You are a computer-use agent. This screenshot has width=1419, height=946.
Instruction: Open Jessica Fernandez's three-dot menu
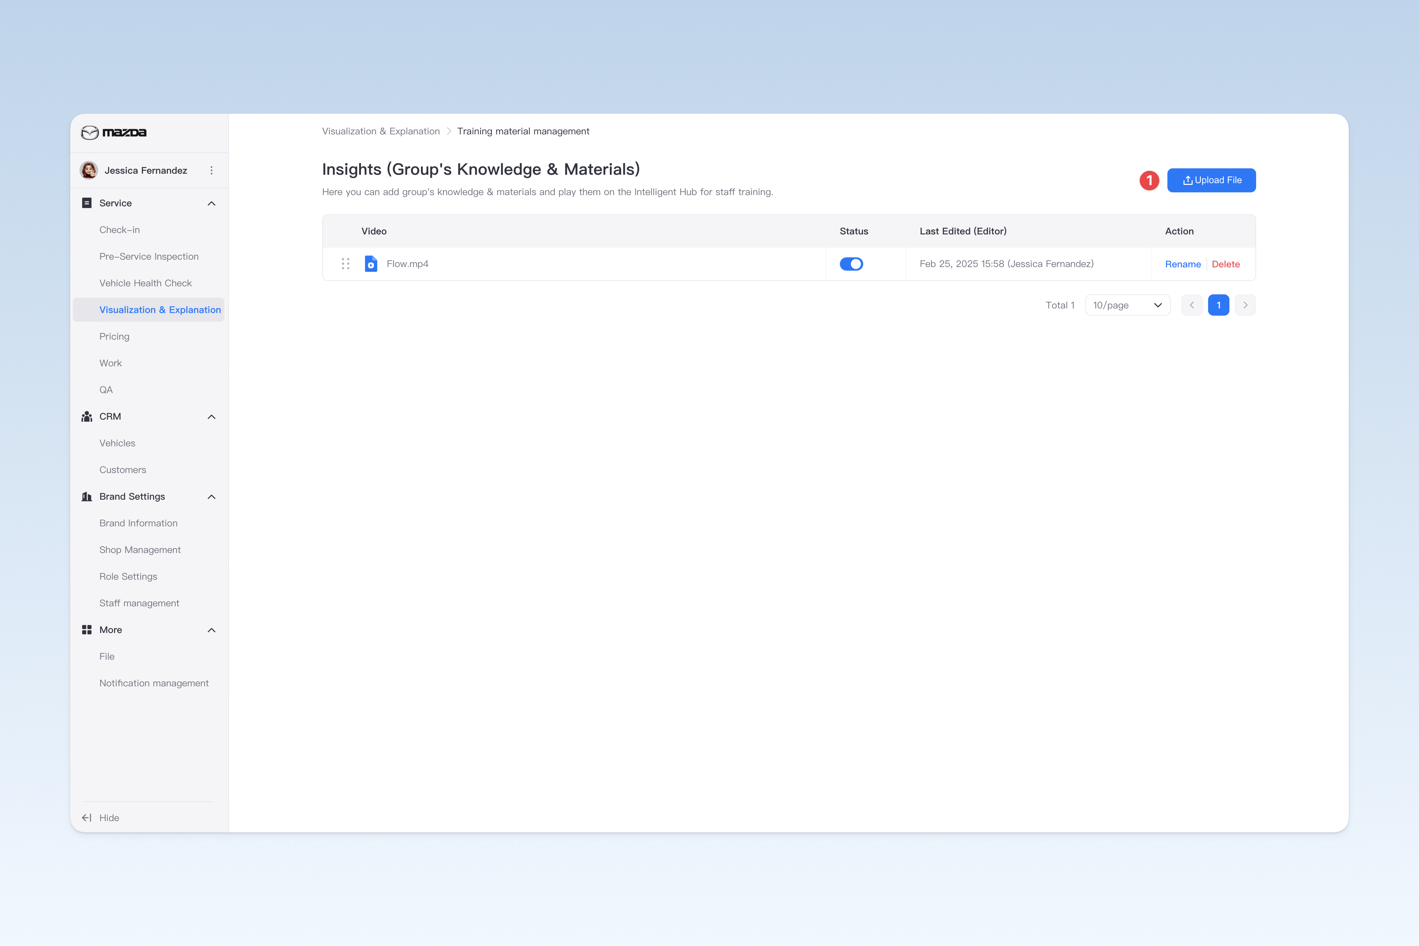(211, 171)
